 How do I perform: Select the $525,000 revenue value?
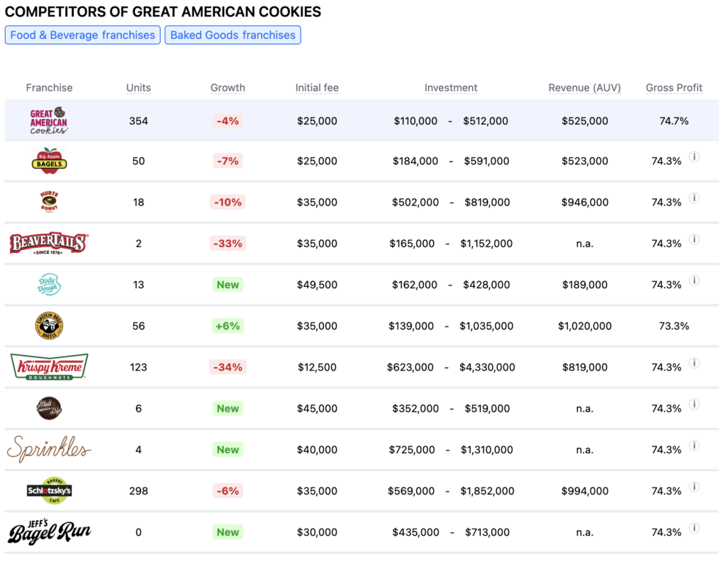point(585,120)
